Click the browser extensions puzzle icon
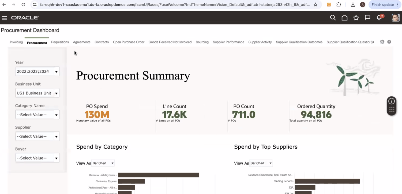Screen dimensions: 402x194 click(x=338, y=5)
